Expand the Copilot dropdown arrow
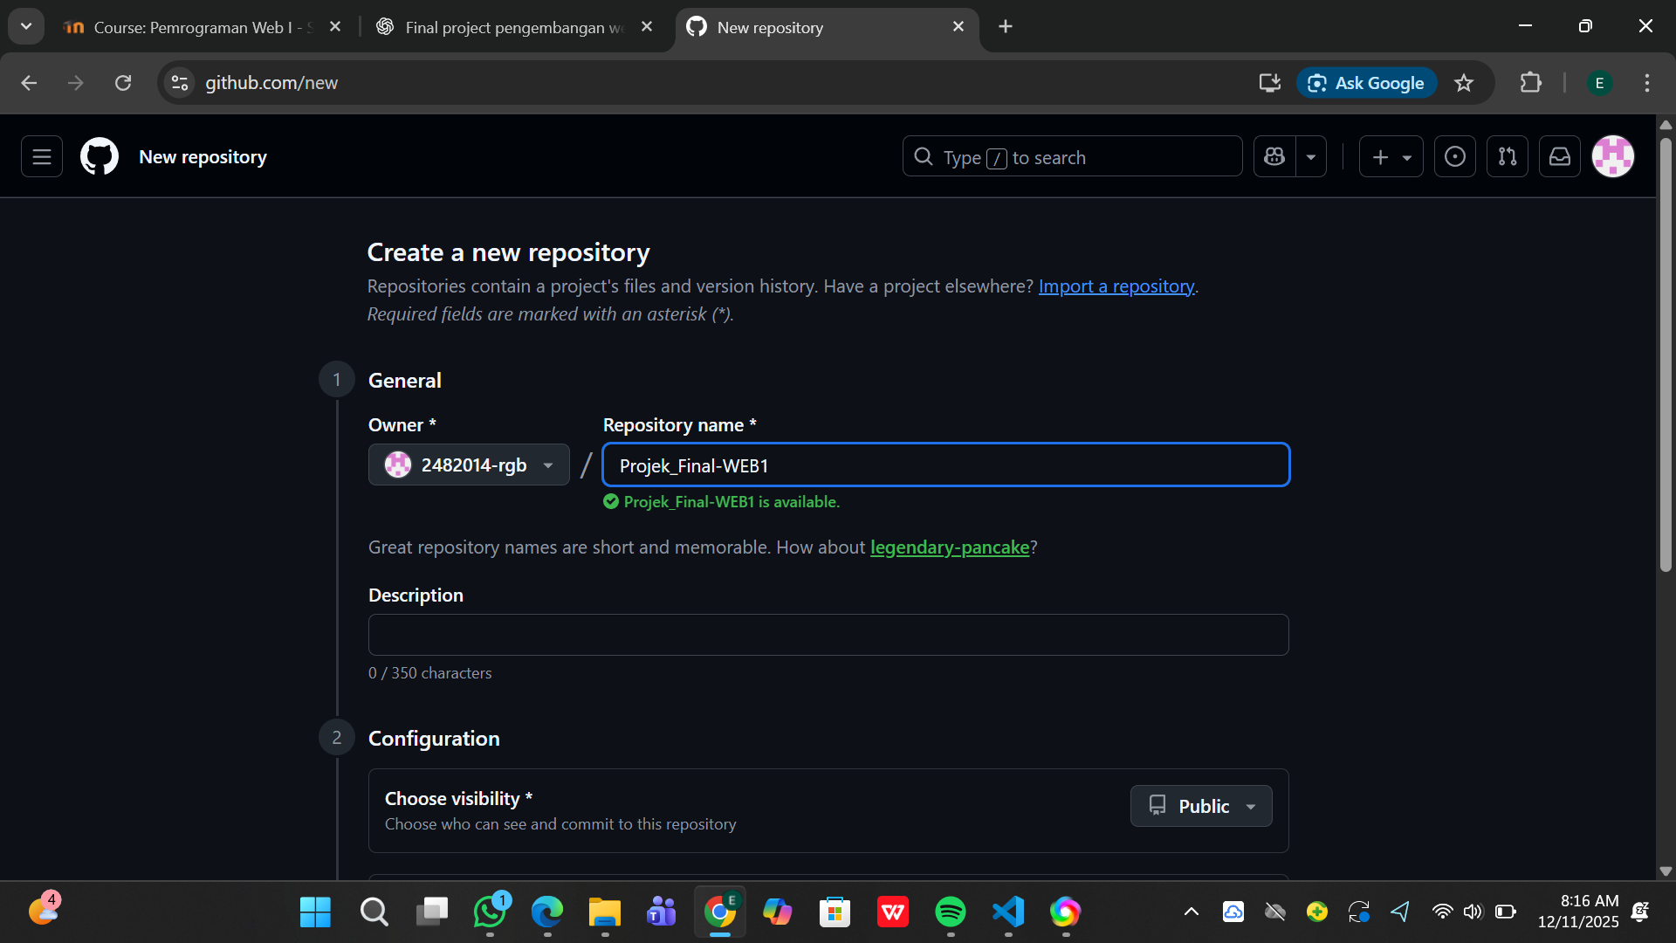The height and width of the screenshot is (943, 1676). click(1311, 157)
